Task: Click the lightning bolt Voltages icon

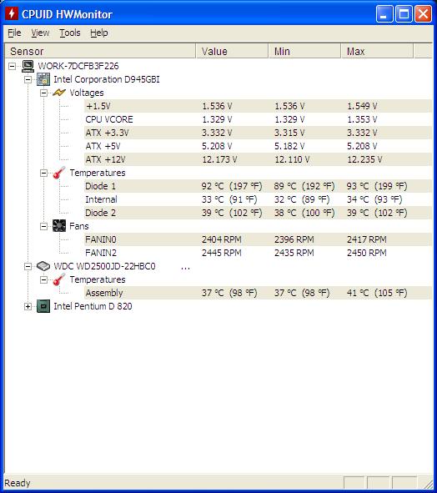Action: 59,93
